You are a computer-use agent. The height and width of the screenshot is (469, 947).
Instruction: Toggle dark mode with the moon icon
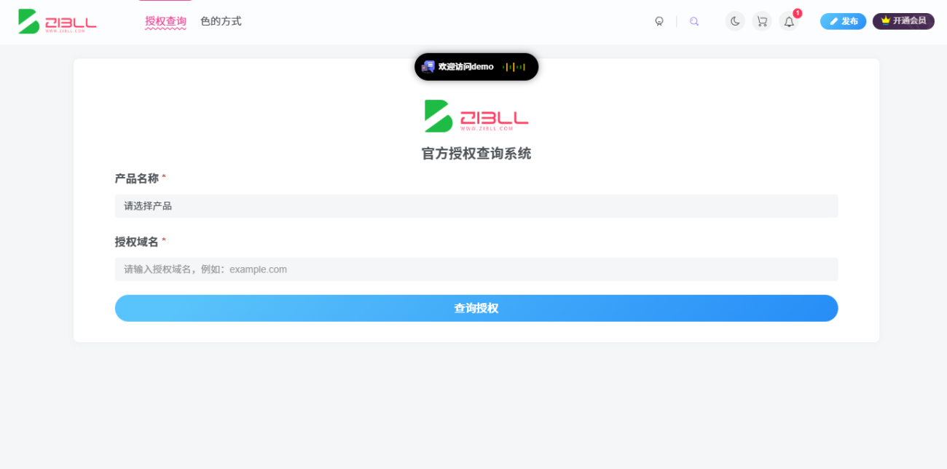(x=734, y=20)
